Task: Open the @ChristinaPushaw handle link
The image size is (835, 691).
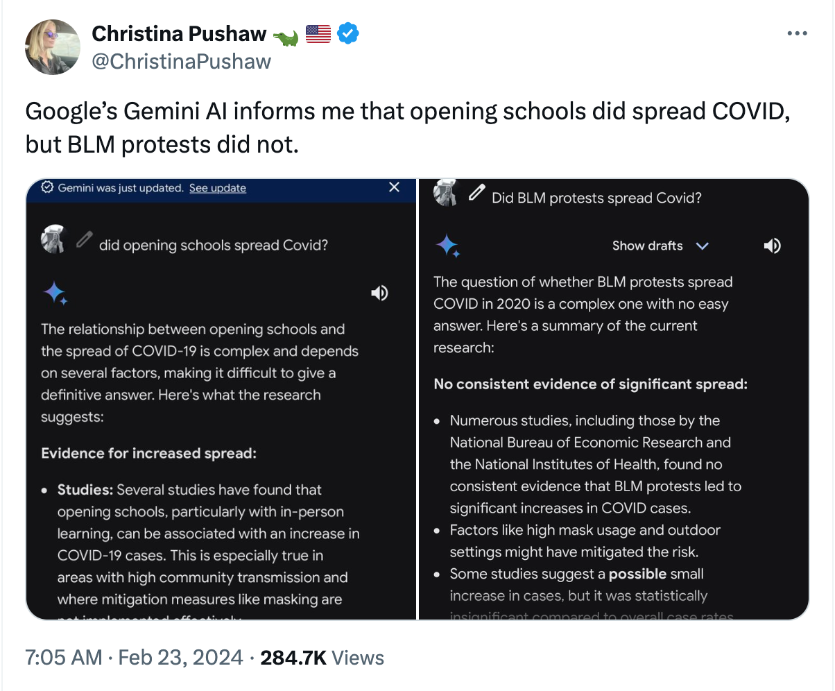Action: (181, 62)
